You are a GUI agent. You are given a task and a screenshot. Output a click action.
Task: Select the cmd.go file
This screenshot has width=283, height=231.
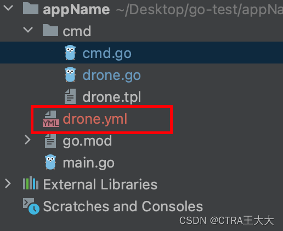[x=107, y=53]
